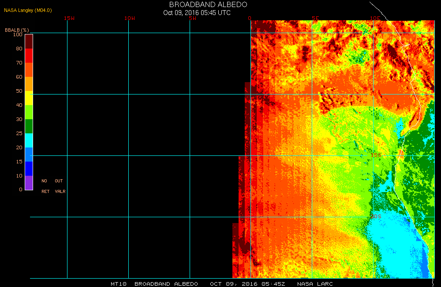Click the legend value 60
Screen dimensions: 441x287
19,77
